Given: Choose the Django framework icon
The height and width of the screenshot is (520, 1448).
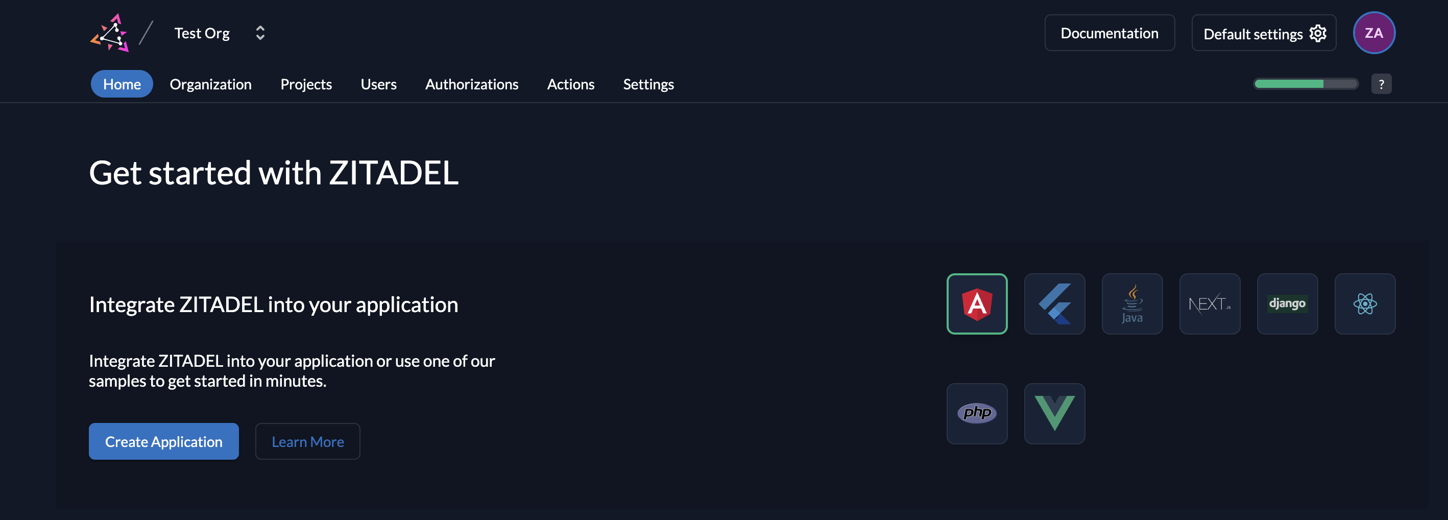Looking at the screenshot, I should coord(1287,303).
